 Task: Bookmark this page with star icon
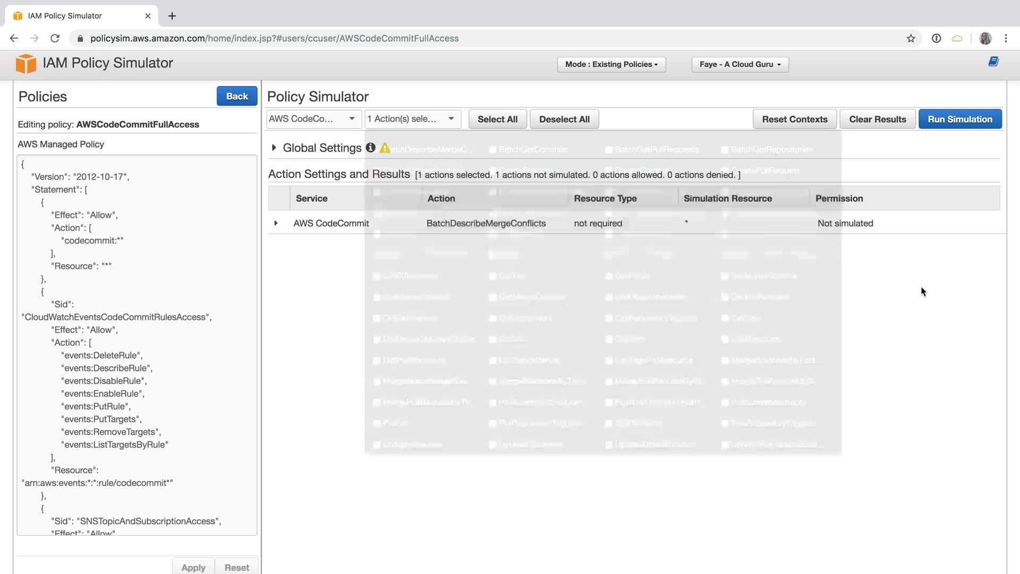pos(911,38)
